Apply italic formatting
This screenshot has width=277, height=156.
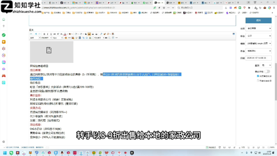click(47, 34)
